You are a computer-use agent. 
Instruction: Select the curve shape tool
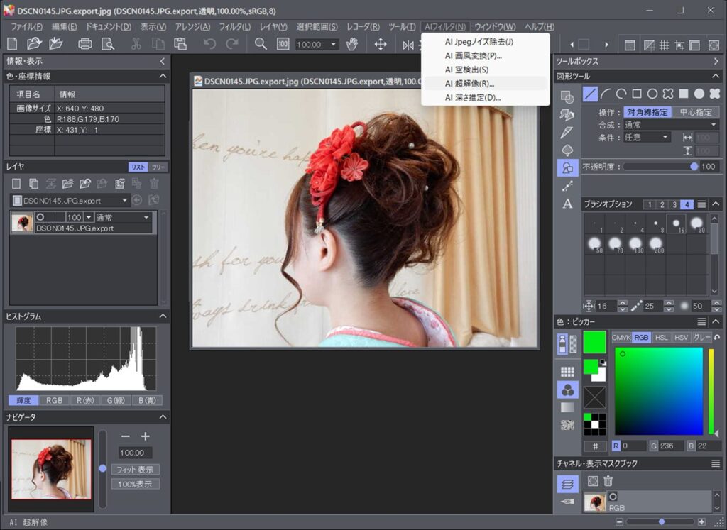(x=606, y=94)
